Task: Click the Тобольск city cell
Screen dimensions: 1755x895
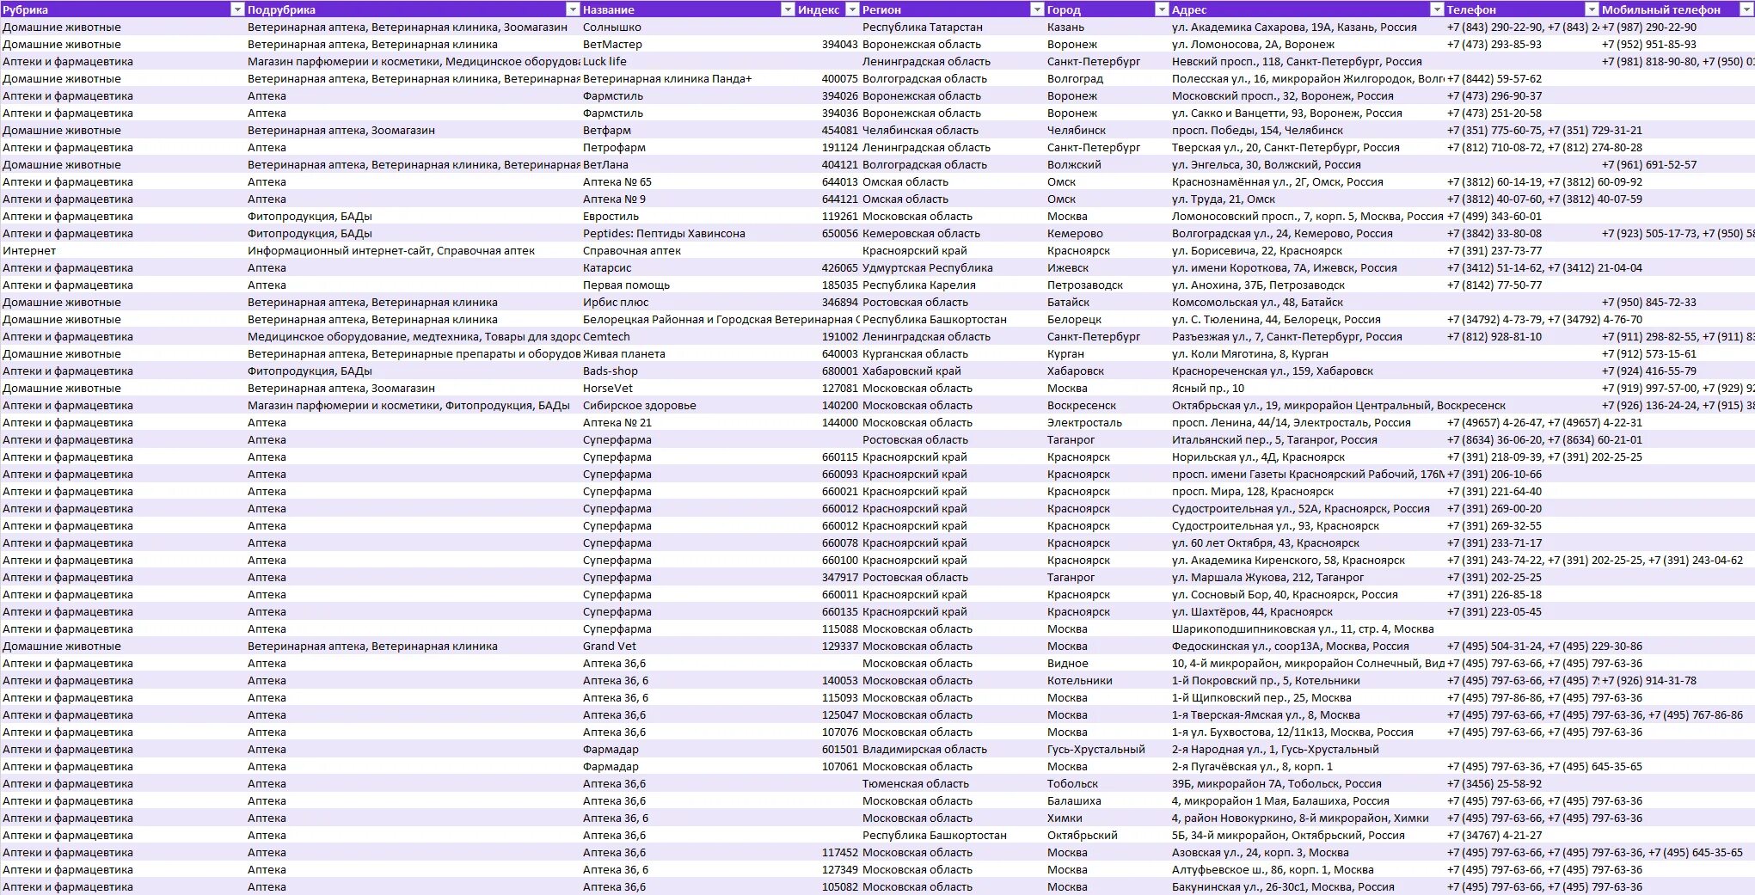Action: tap(1107, 783)
